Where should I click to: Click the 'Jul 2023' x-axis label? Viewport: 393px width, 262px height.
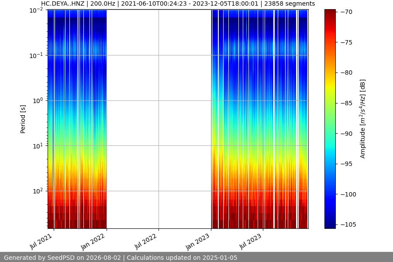tap(250, 241)
